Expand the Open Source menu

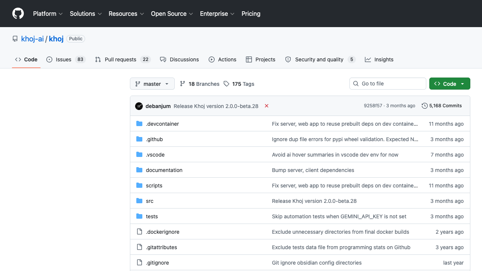coord(172,14)
